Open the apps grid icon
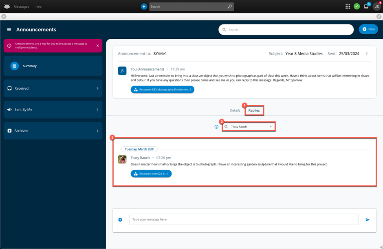Image resolution: width=383 pixels, height=249 pixels. [x=348, y=7]
